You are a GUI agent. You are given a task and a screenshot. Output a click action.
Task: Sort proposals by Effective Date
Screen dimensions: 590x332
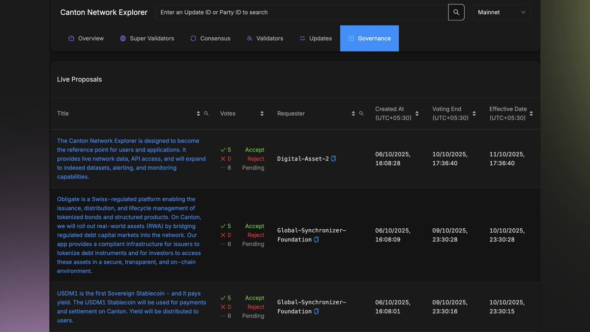click(531, 114)
